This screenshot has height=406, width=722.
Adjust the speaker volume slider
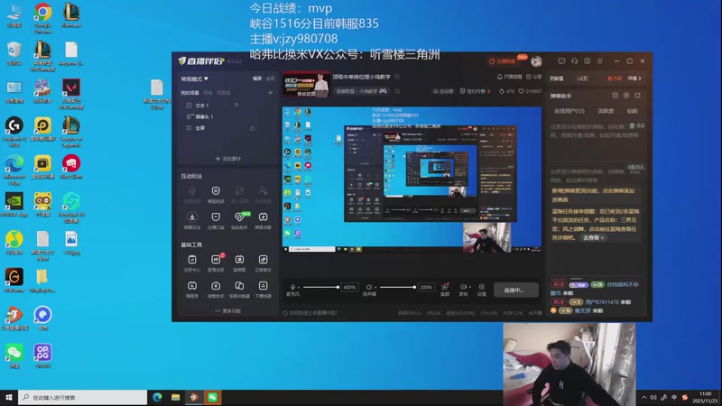pyautogui.click(x=397, y=287)
